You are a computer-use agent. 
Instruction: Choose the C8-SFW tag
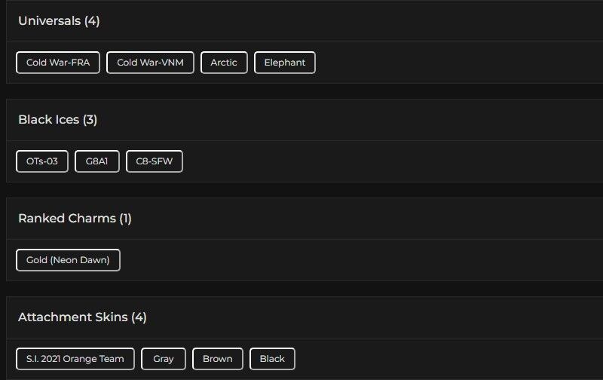pyautogui.click(x=155, y=161)
